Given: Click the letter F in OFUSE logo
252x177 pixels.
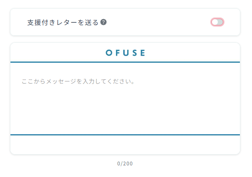Looking at the screenshot, I should tap(118, 53).
